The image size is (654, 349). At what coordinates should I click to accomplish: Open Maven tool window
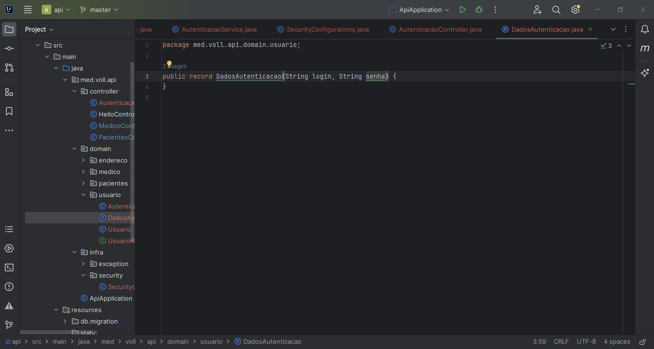point(645,48)
